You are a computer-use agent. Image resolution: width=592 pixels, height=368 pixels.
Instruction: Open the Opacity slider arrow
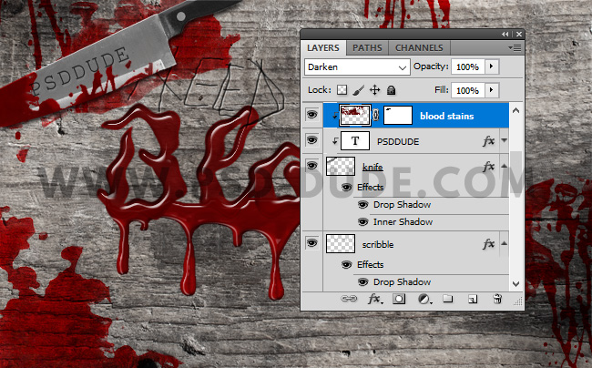(x=493, y=67)
